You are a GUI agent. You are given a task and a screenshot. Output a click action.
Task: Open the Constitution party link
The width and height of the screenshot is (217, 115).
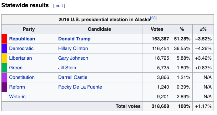point(22,77)
